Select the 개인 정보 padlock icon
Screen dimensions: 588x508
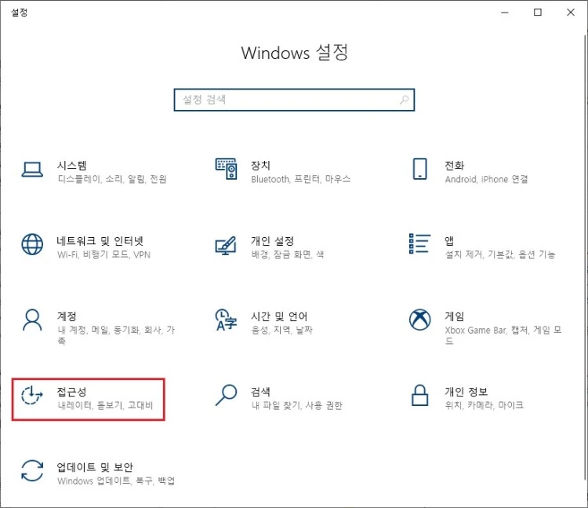pos(419,396)
